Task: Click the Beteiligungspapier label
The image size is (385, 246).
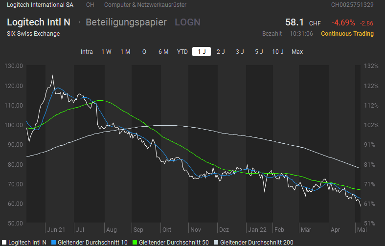Action: [x=126, y=22]
